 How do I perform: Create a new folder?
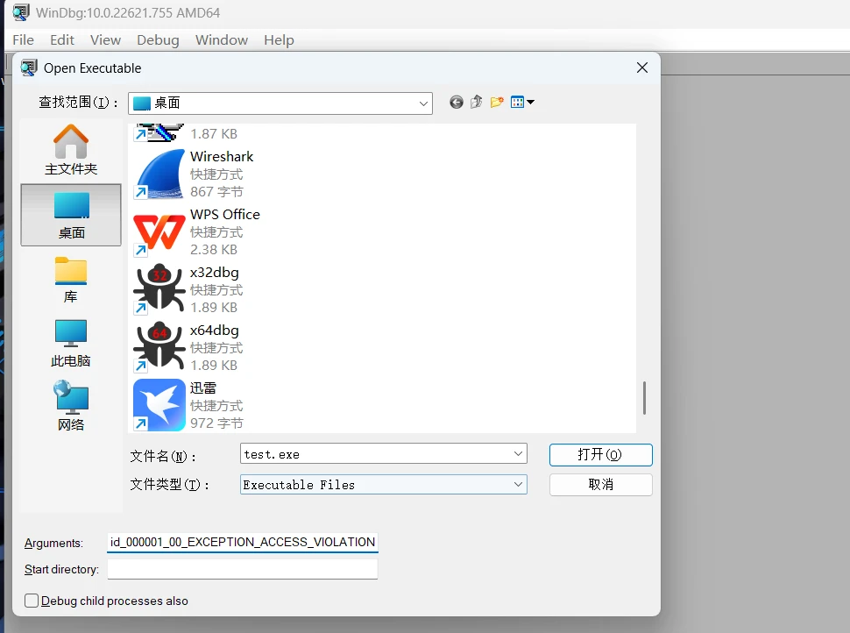click(497, 102)
